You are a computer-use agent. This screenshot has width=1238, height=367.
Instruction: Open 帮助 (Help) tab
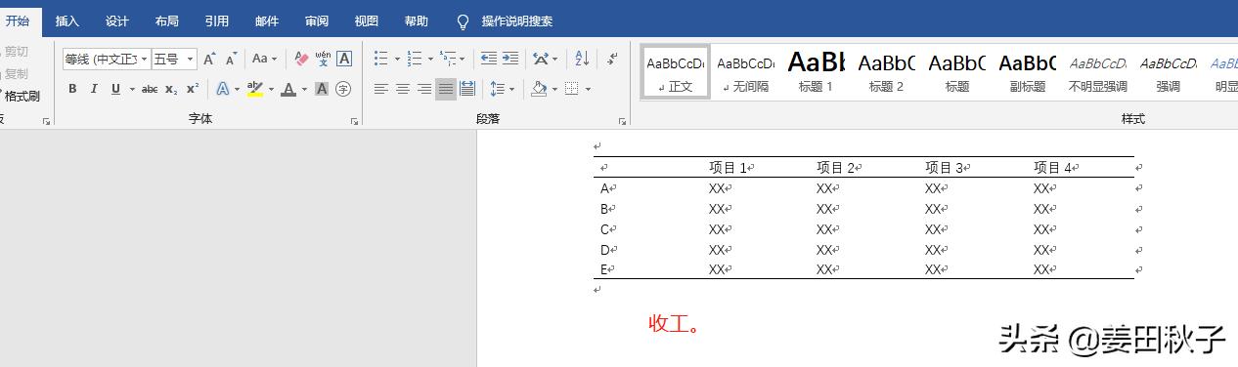(x=417, y=21)
